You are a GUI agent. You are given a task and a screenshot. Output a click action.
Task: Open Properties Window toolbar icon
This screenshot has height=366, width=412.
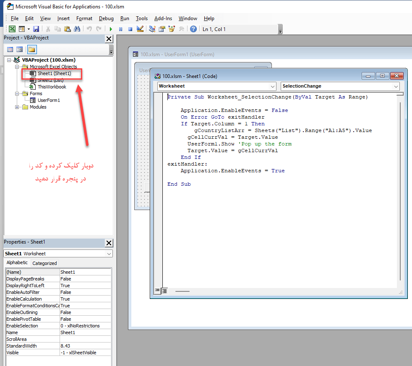[x=162, y=29]
